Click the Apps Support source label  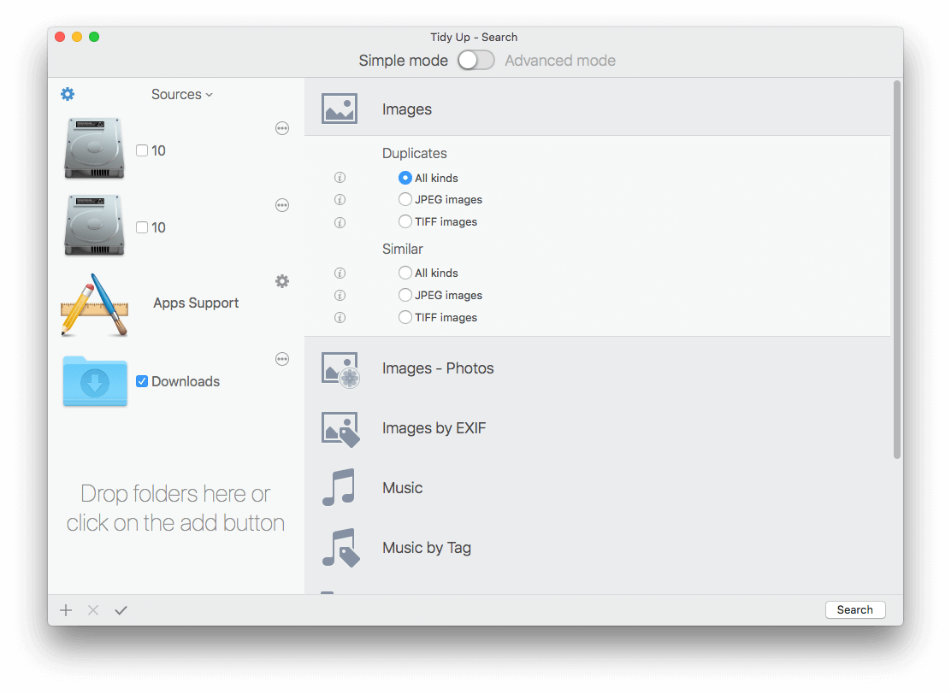pyautogui.click(x=196, y=303)
